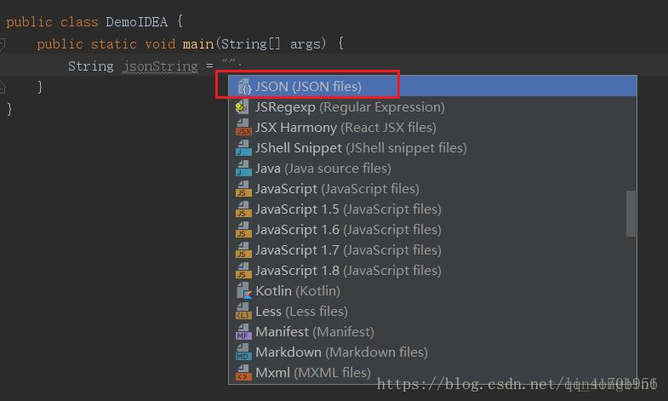The image size is (668, 401).
Task: Select JavaScript 1.7 entry
Action: click(427, 250)
